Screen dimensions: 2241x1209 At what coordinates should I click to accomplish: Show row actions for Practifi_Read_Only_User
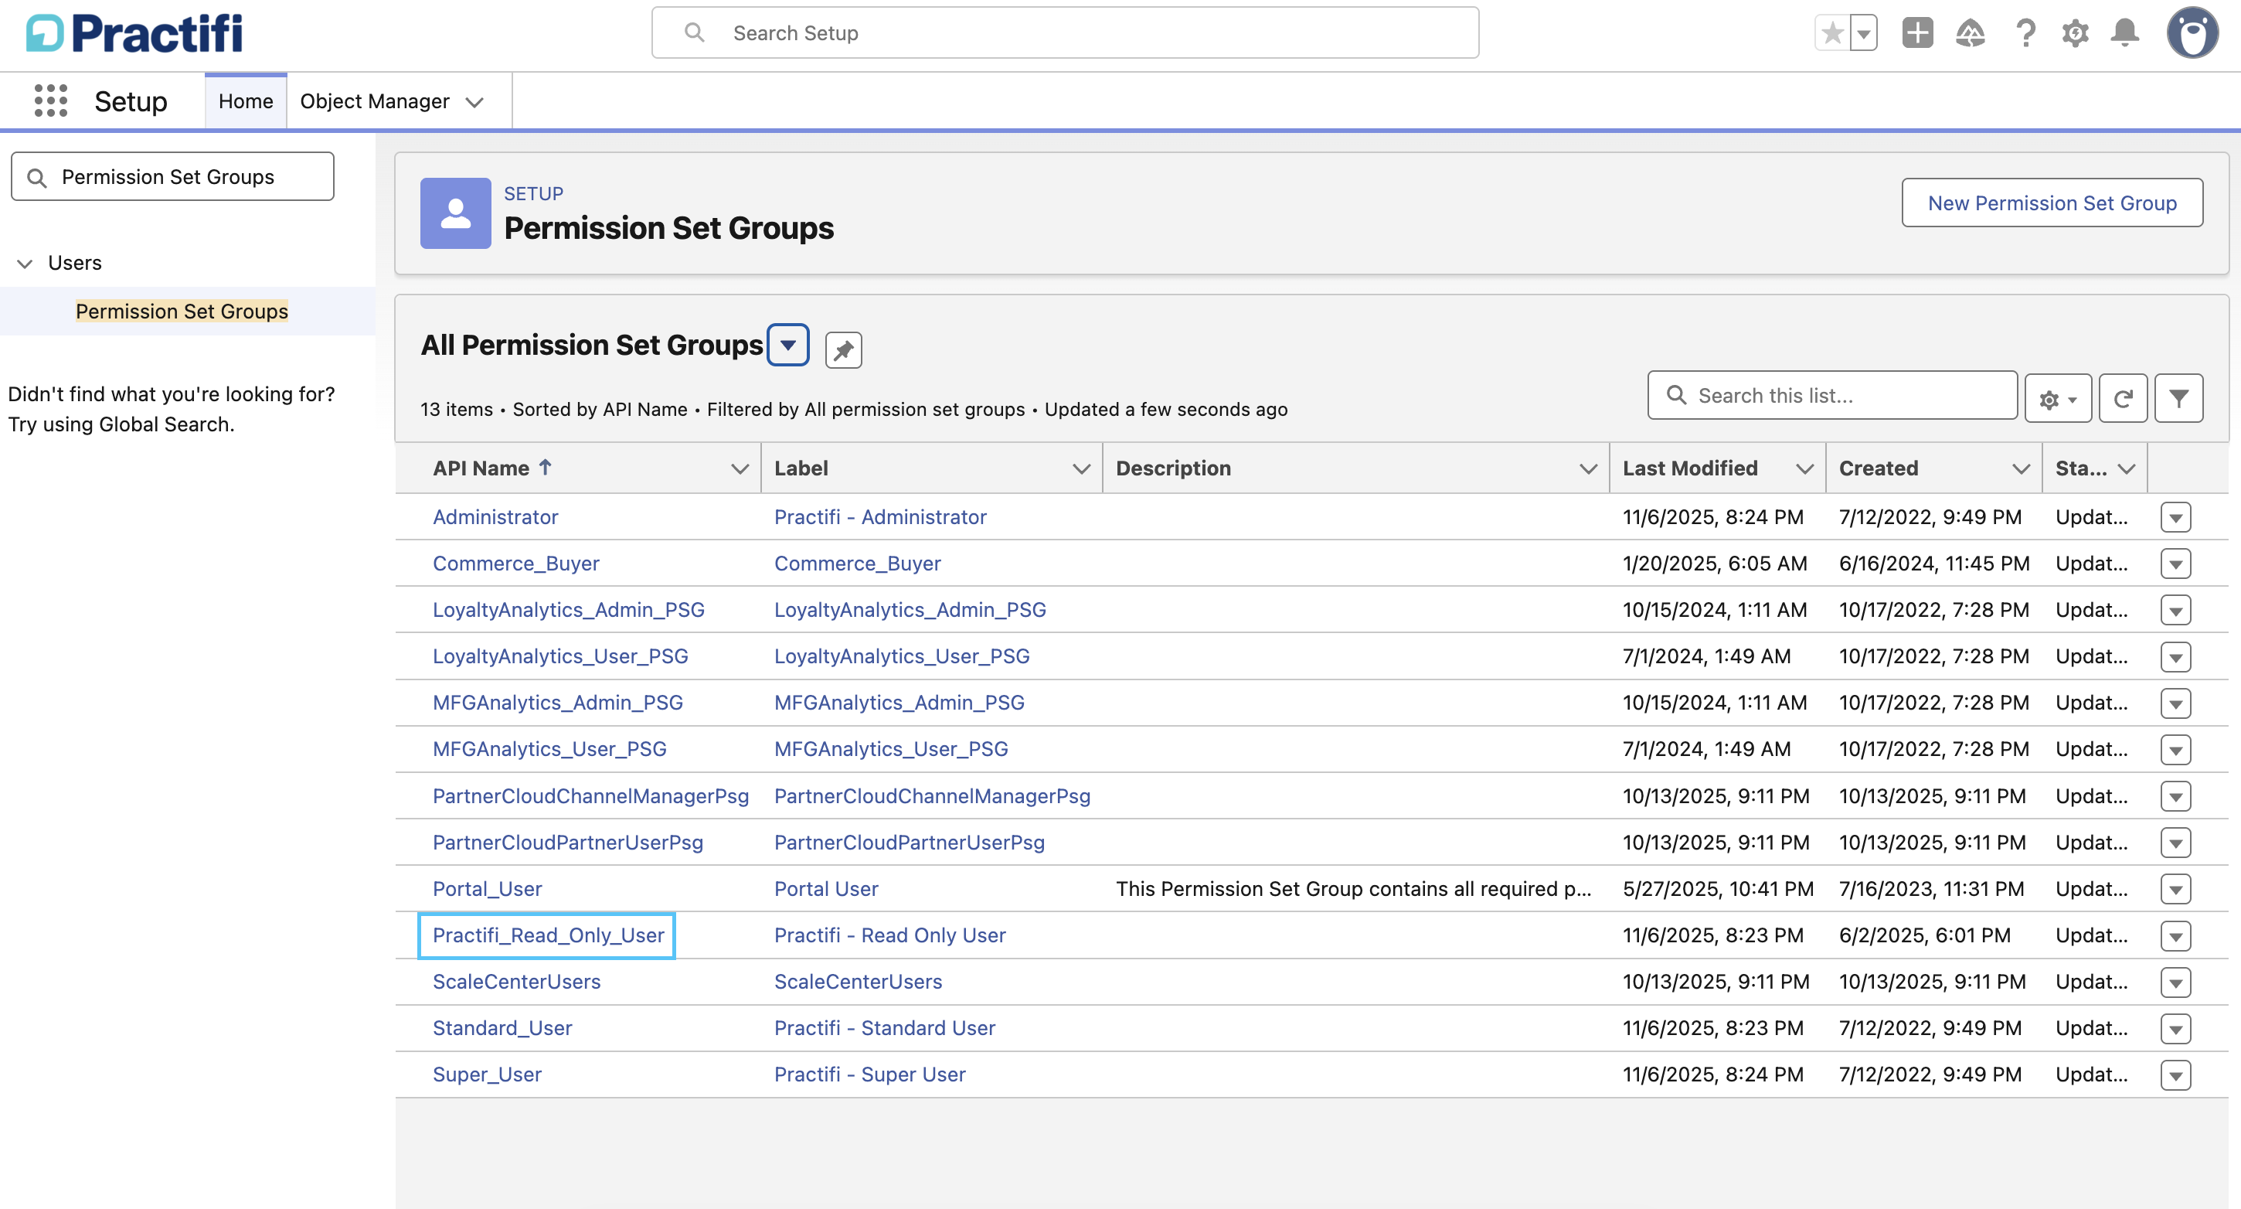click(x=2175, y=935)
